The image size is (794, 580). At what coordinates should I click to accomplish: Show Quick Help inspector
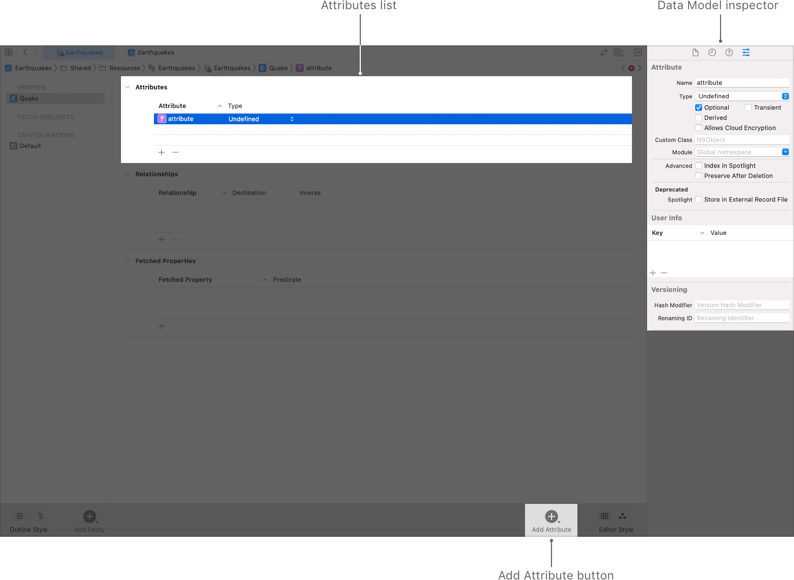click(729, 52)
